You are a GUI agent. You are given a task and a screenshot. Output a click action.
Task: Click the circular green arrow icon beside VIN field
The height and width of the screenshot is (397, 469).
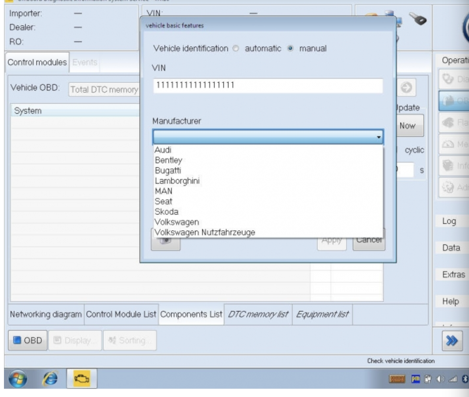407,88
